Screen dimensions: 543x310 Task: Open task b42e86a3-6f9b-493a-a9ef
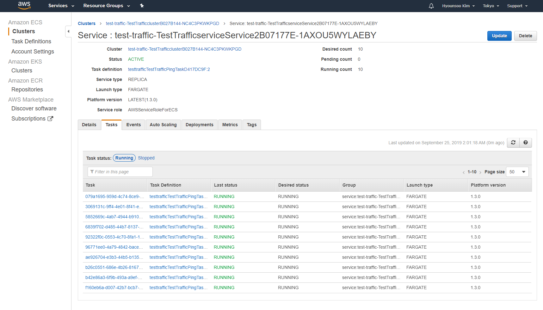[x=114, y=277]
